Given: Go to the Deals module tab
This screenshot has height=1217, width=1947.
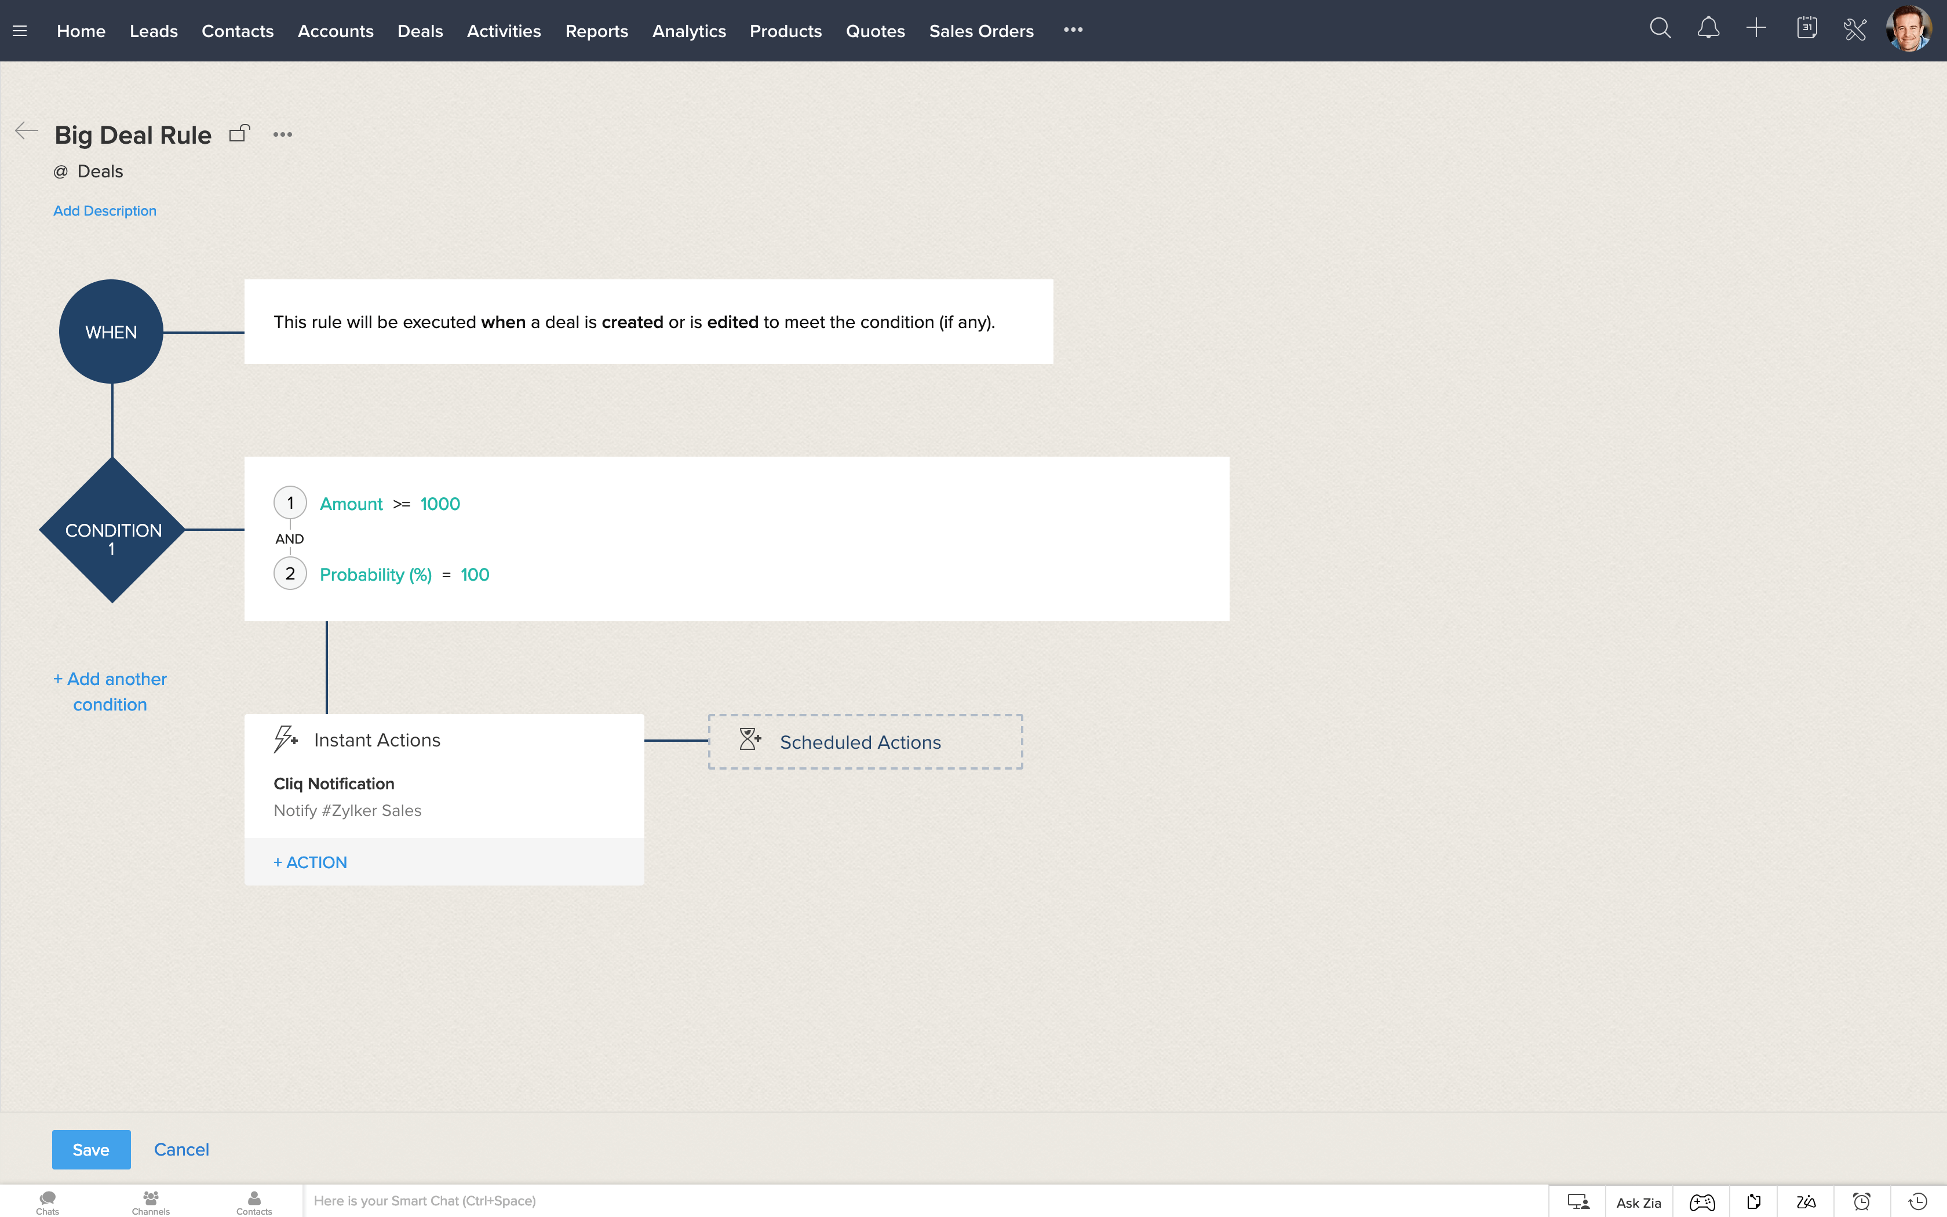Looking at the screenshot, I should [420, 31].
